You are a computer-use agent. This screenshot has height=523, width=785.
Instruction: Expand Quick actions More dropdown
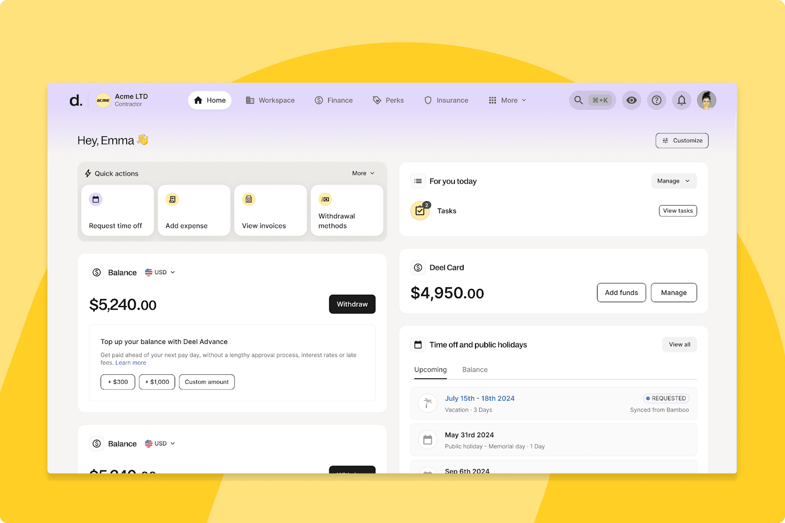click(x=363, y=173)
